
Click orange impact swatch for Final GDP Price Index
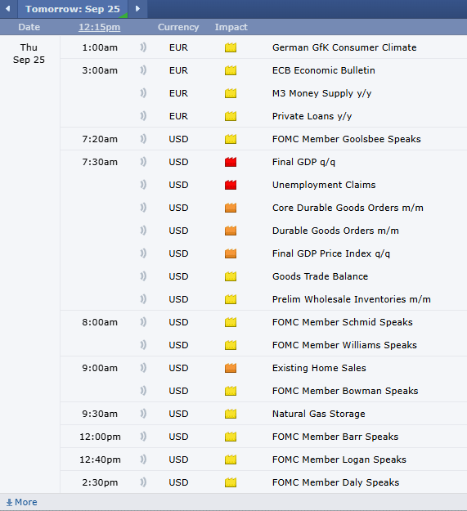click(231, 253)
